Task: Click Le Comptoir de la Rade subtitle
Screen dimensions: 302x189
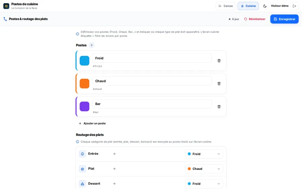Action: pos(24,8)
